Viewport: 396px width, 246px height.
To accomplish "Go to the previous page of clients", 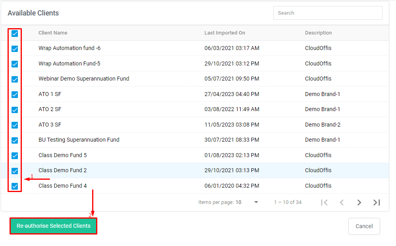I will (x=342, y=202).
